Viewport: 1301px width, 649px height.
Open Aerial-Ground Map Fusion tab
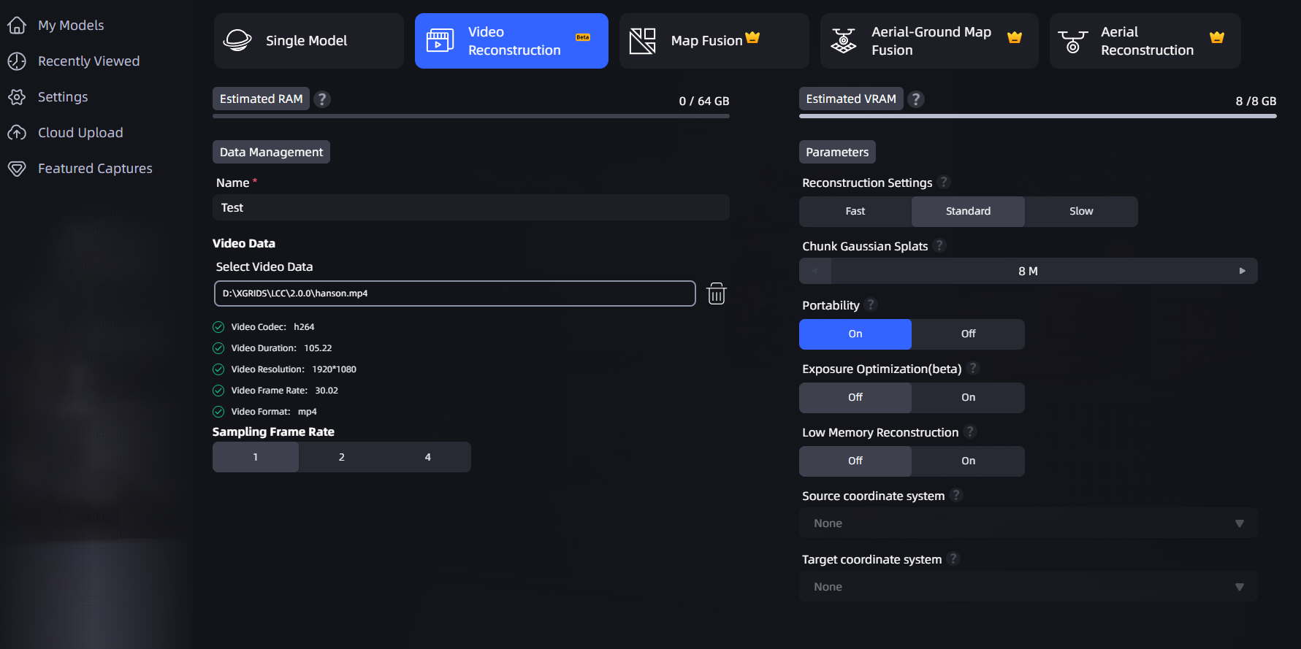pos(929,41)
